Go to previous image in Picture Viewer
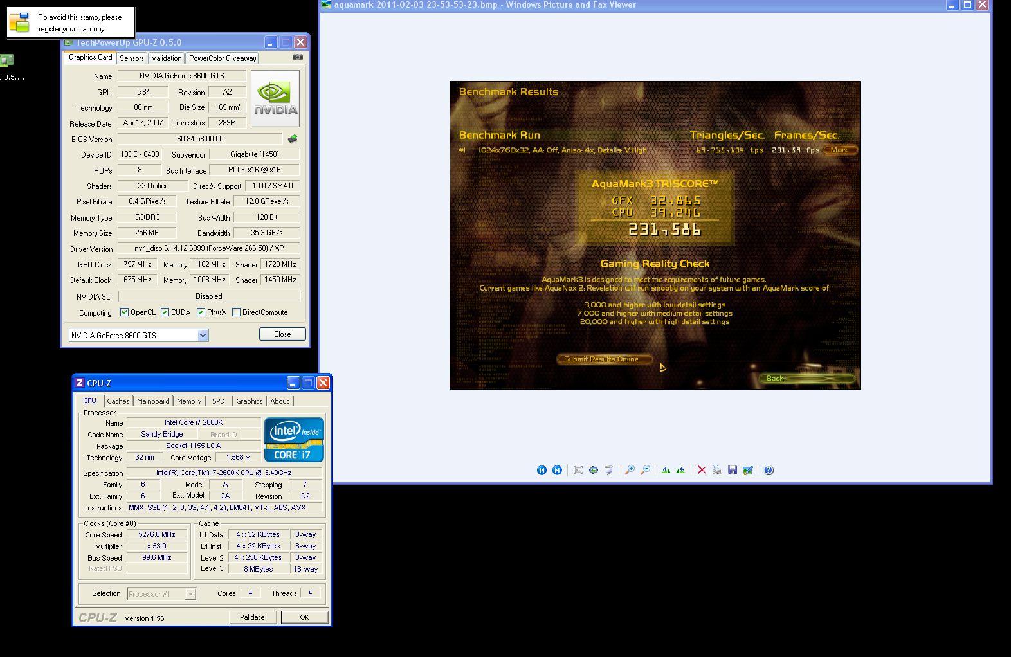The height and width of the screenshot is (657, 1011). [x=542, y=470]
